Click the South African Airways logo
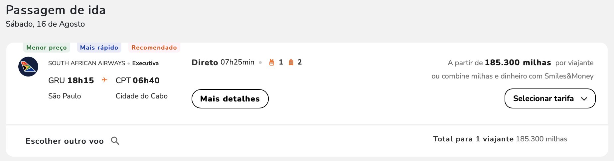The height and width of the screenshot is (161, 614). coord(28,67)
